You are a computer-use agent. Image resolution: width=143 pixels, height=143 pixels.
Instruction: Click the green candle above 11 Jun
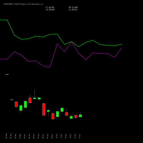(62, 110)
